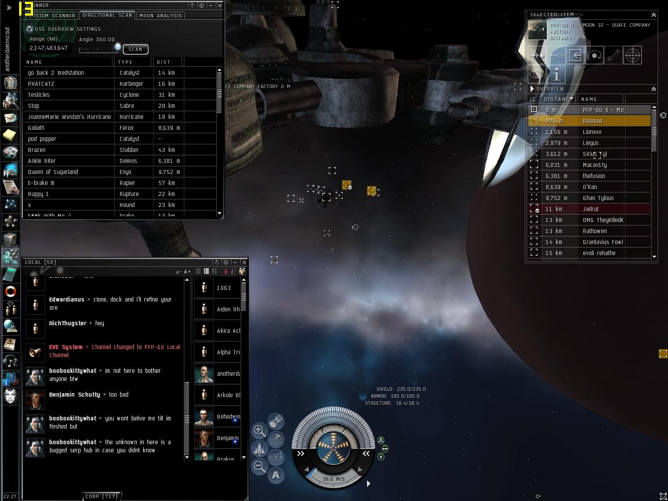Open the star Map icon

click(10, 205)
